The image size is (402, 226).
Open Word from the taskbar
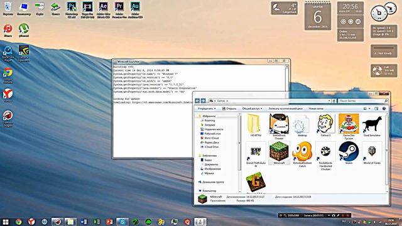[84, 222]
